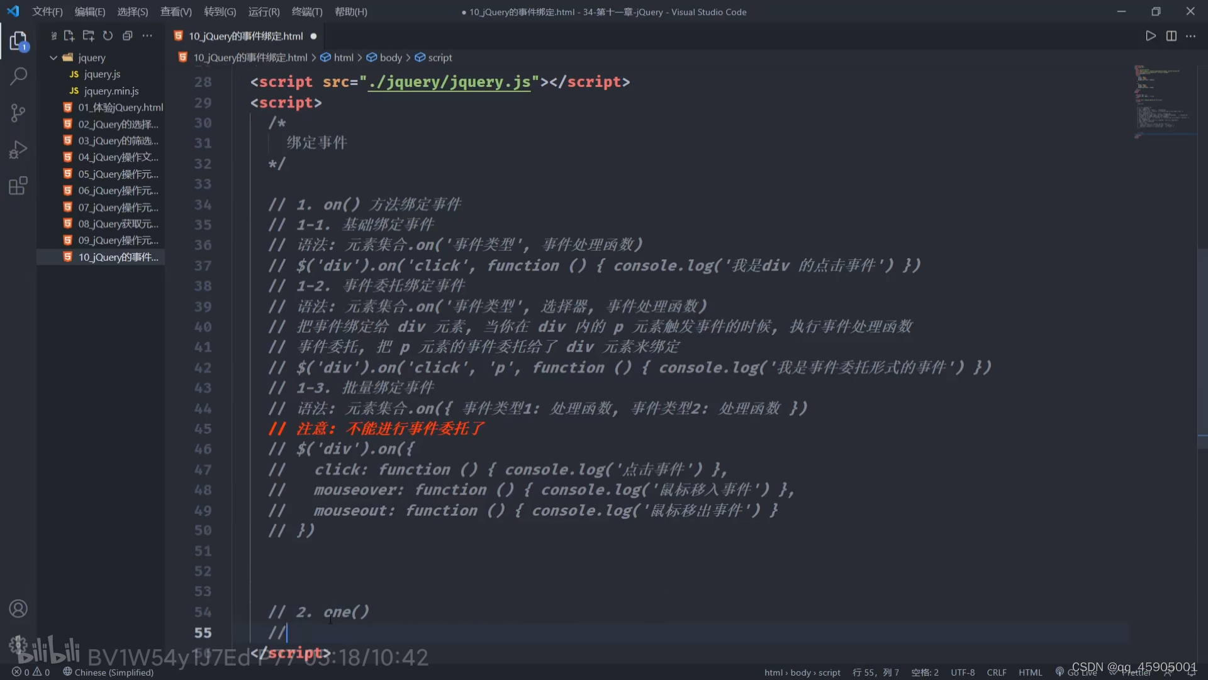Viewport: 1208px width, 680px height.
Task: Open explorer more actions ellipsis
Action: click(147, 36)
